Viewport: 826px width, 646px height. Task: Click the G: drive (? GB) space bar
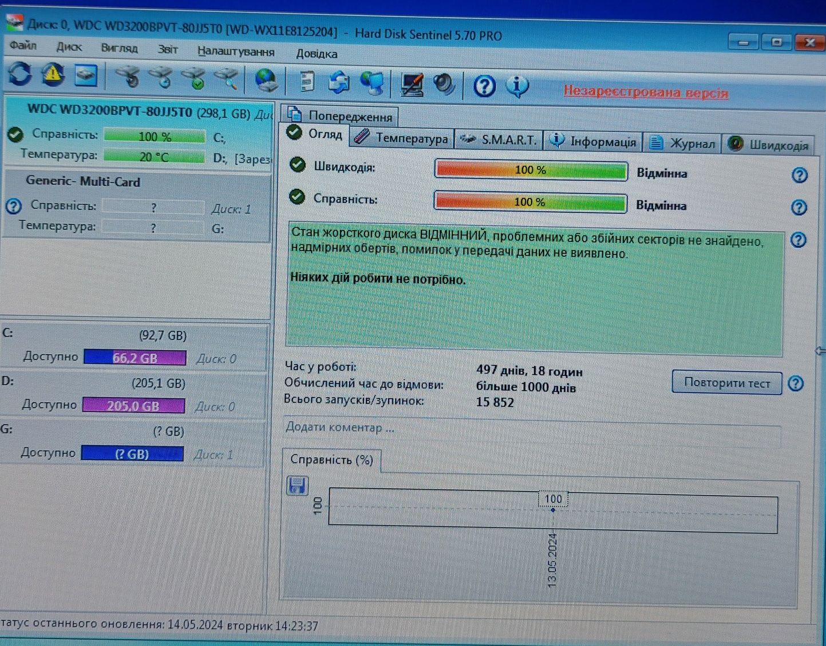point(132,453)
